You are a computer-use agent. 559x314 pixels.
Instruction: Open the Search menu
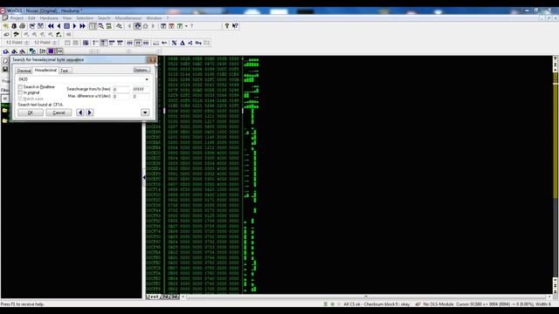tap(104, 17)
